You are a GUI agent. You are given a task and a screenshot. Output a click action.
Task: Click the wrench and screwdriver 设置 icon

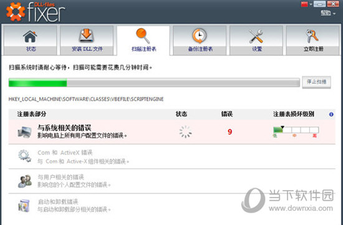[x=256, y=36]
